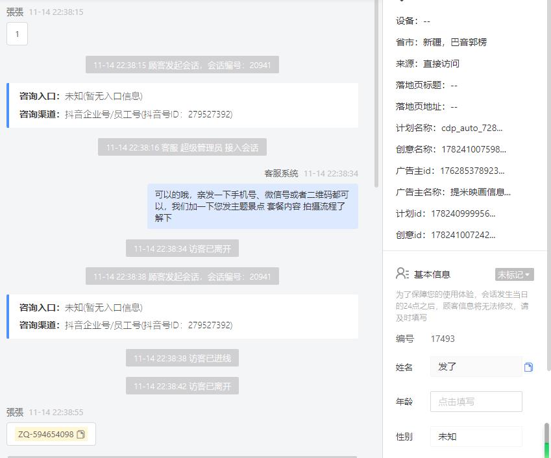Click the 落地页标题 row
Image resolution: width=551 pixels, height=458 pixels.
click(x=426, y=85)
